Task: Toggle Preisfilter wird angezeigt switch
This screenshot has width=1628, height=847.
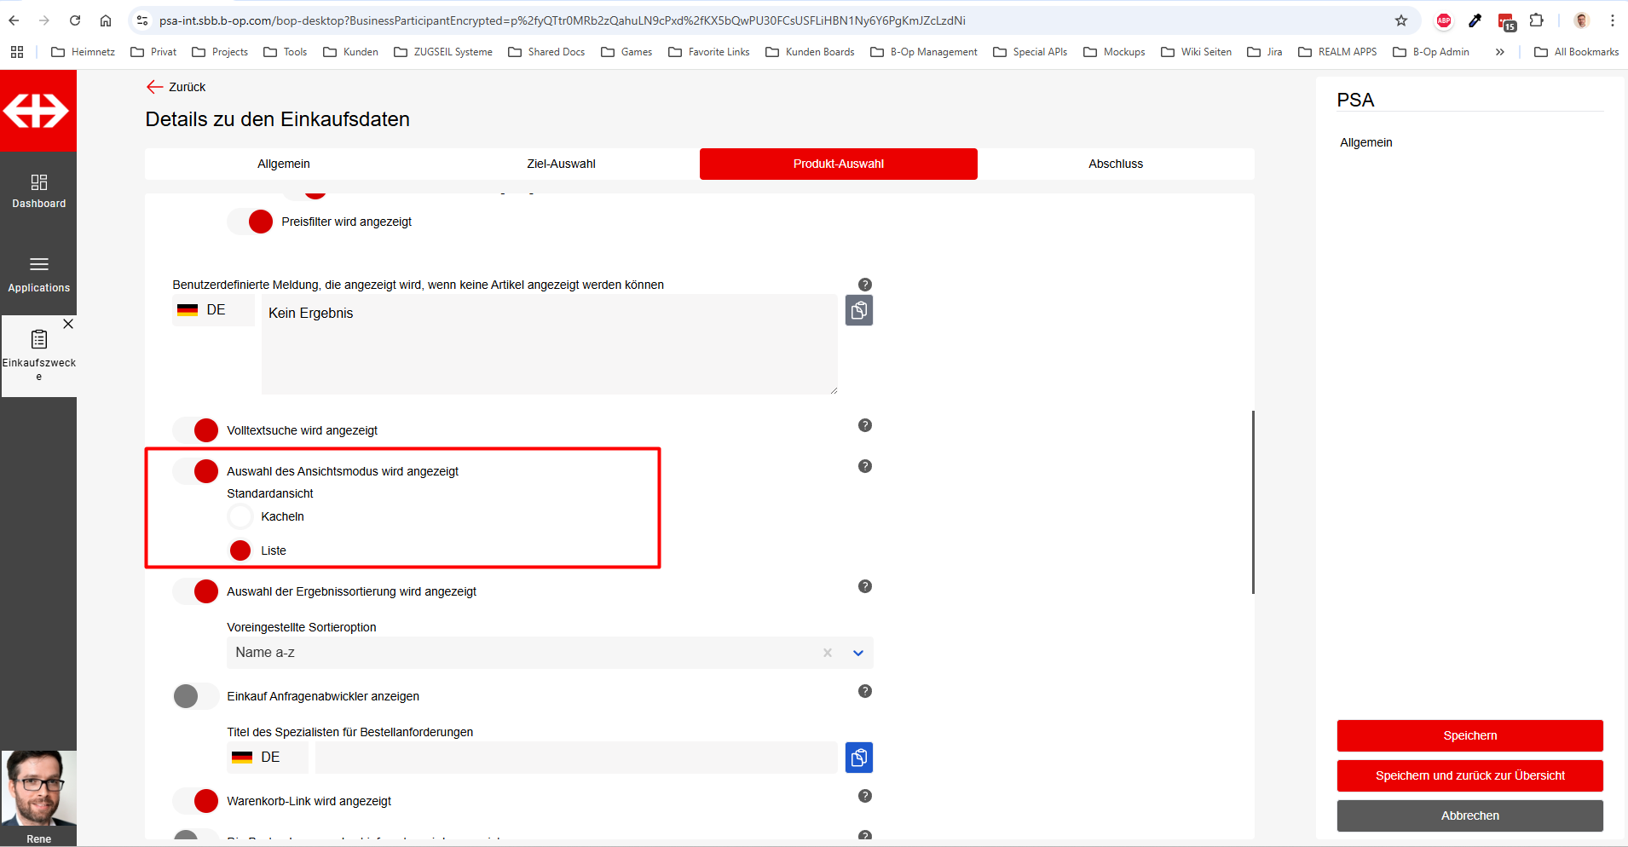Action: pos(251,222)
